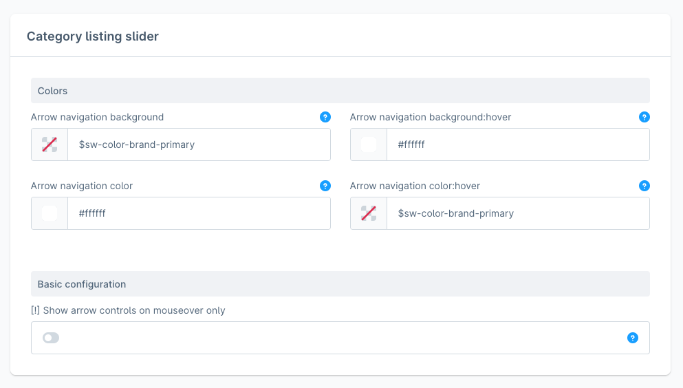
Task: Click the Arrow navigation background:hover #ffffff field
Action: [517, 144]
